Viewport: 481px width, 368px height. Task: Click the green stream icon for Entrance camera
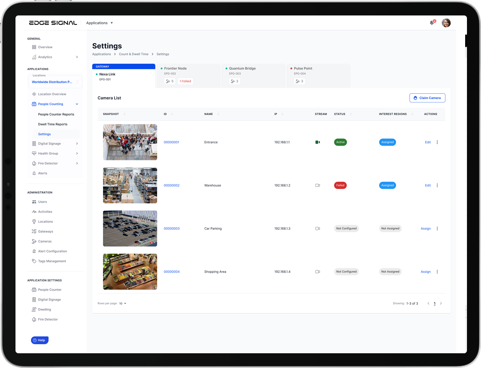[x=318, y=142]
